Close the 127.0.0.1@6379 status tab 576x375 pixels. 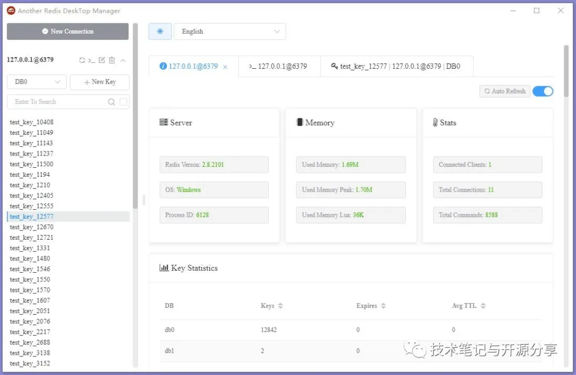point(225,67)
